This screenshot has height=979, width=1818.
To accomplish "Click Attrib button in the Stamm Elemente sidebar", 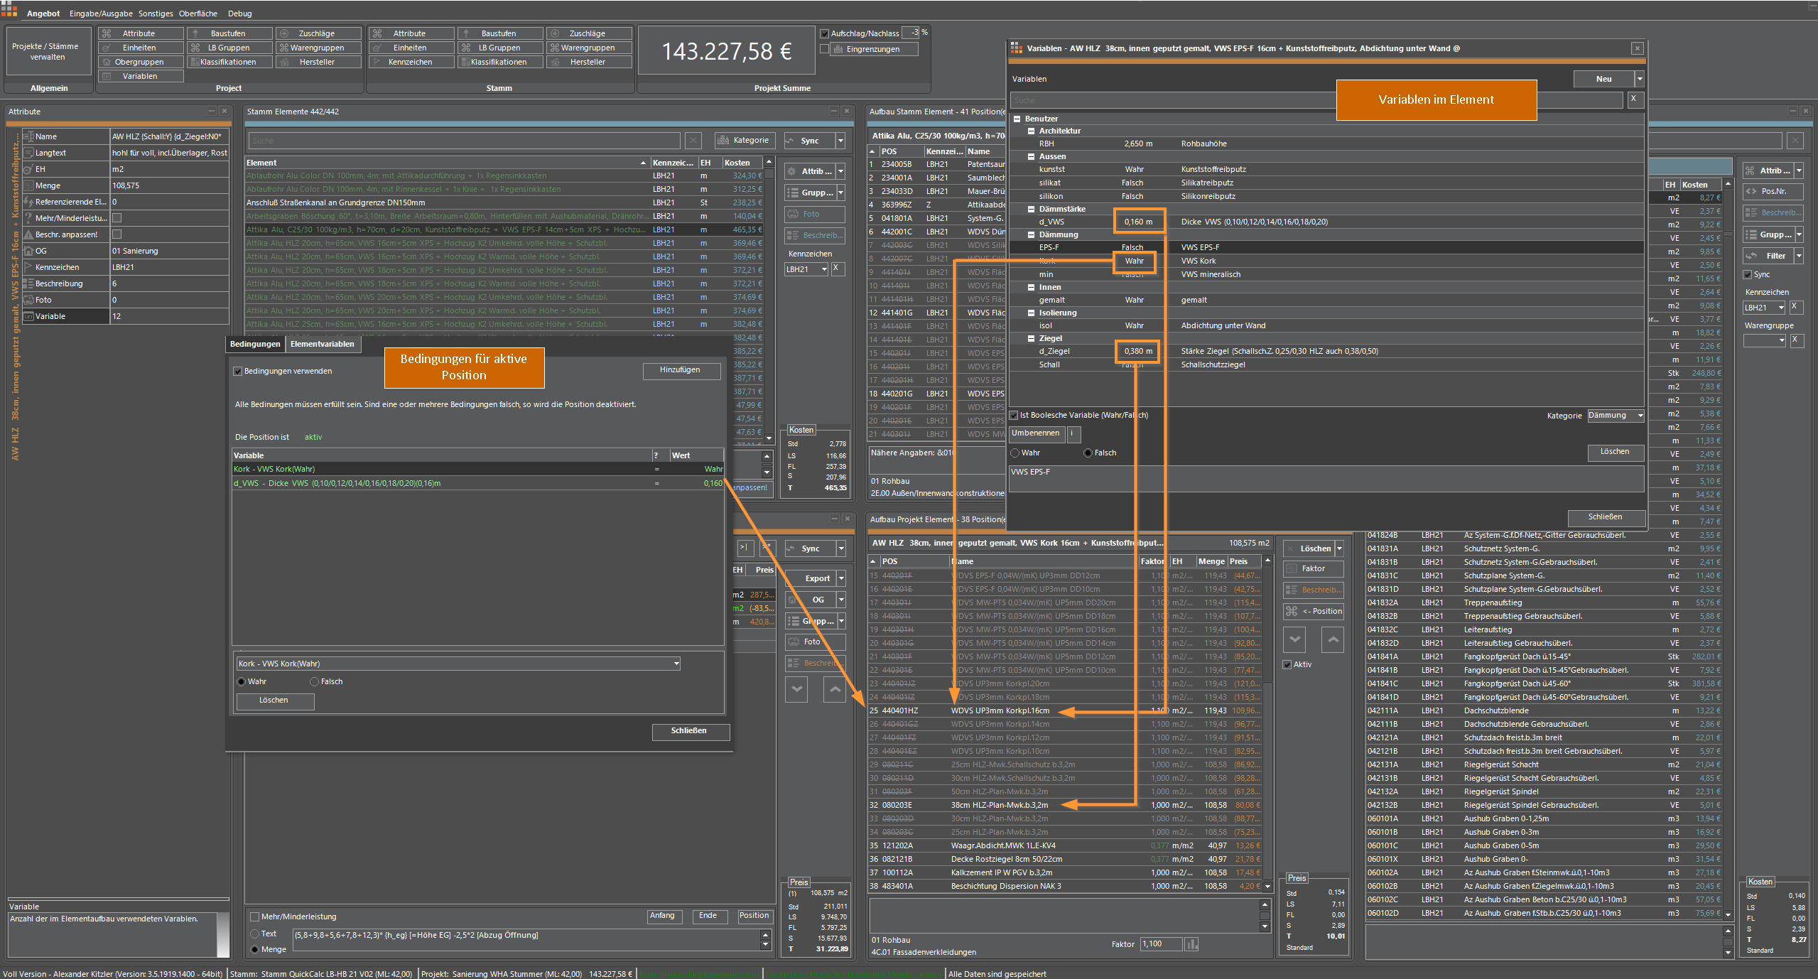I will coord(809,171).
